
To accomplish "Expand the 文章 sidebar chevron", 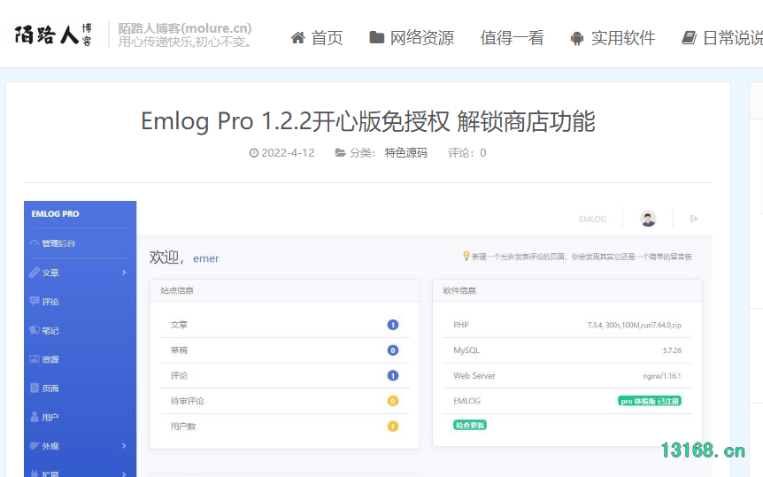I will click(x=124, y=273).
